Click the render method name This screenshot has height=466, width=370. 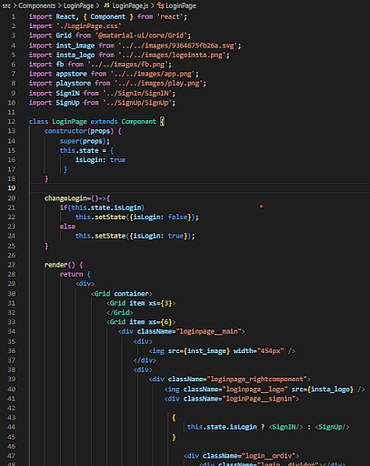coord(55,265)
